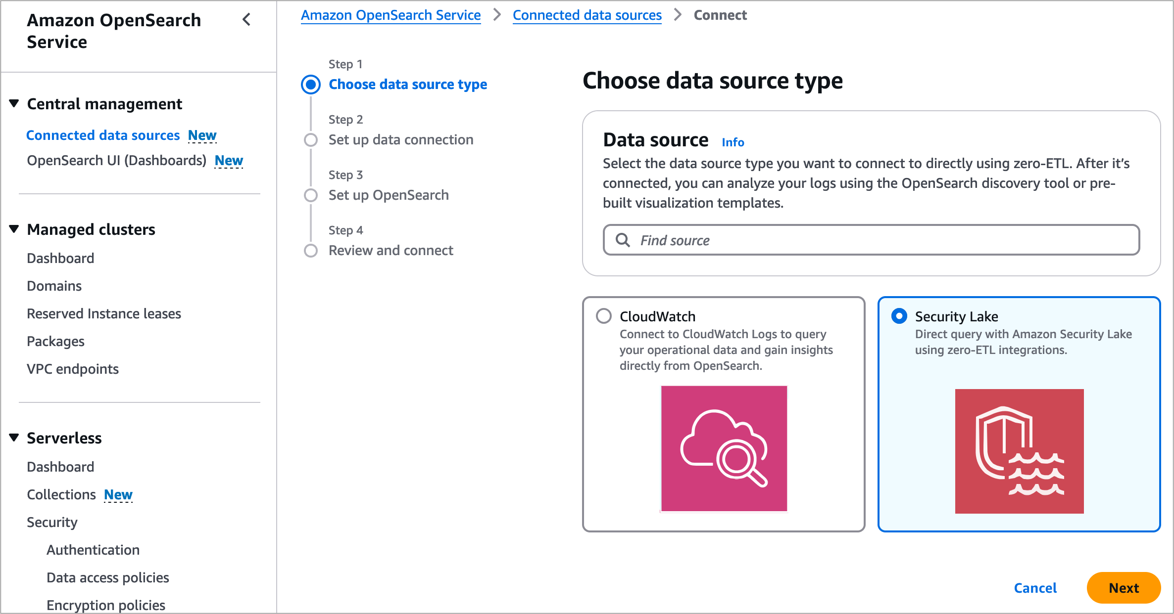Viewport: 1174px width, 614px height.
Task: Open Collections under Serverless
Action: click(61, 494)
